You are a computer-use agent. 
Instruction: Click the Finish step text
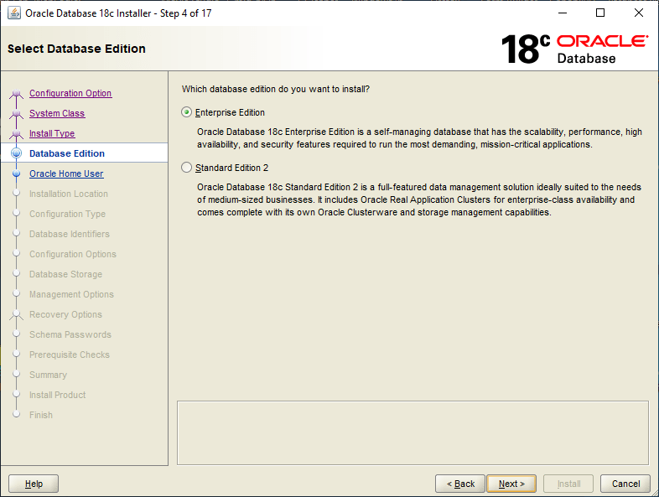point(41,415)
